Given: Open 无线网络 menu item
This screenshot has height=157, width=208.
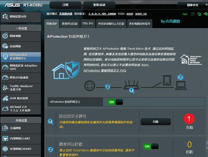Looking at the screenshot, I should [21, 128].
